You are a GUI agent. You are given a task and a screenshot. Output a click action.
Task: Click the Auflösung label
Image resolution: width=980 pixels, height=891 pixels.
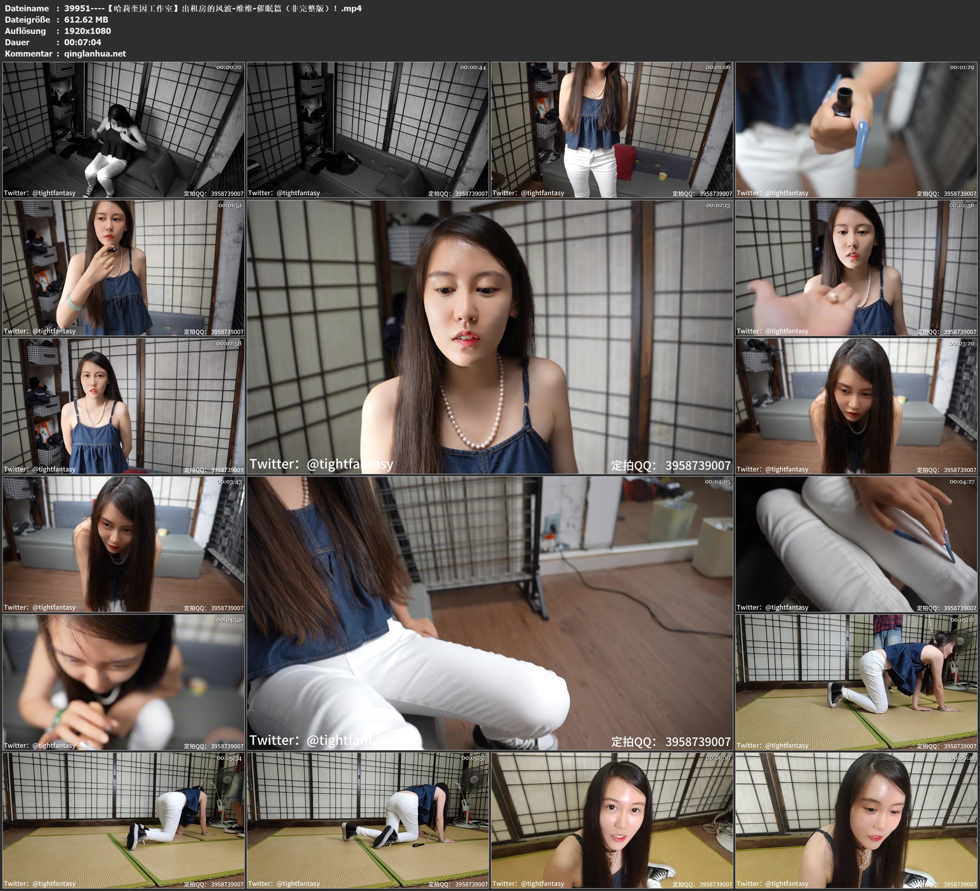[x=25, y=31]
